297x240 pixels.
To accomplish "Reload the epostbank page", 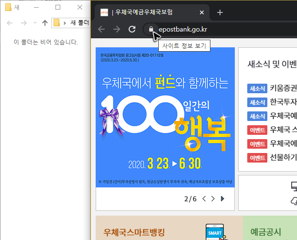I will click(x=132, y=29).
